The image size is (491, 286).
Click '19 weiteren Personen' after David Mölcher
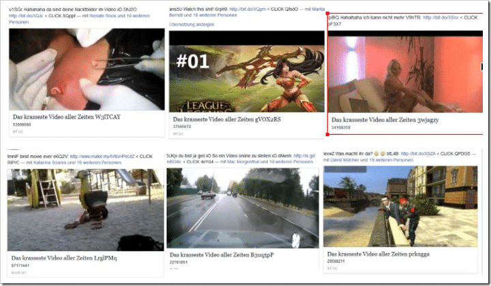click(x=391, y=160)
